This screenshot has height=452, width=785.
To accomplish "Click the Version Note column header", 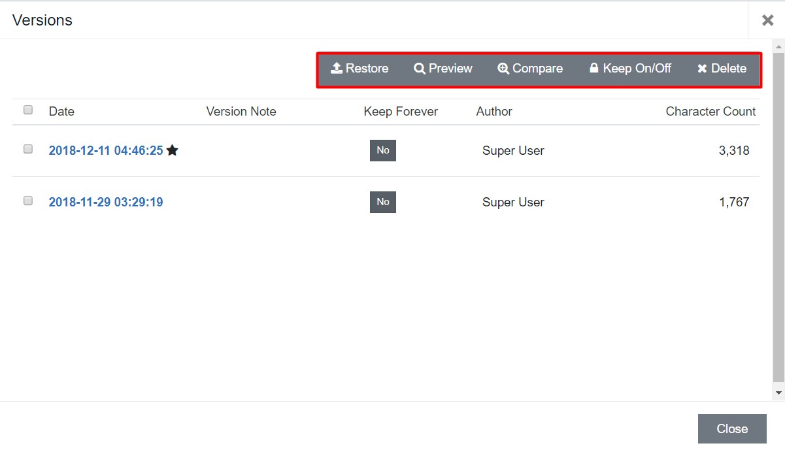I will [x=241, y=111].
